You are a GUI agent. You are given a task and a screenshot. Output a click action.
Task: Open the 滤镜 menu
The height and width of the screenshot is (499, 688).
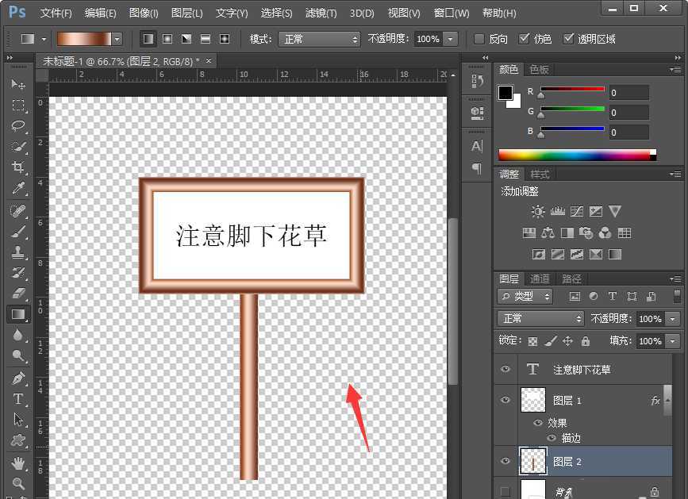pos(321,13)
